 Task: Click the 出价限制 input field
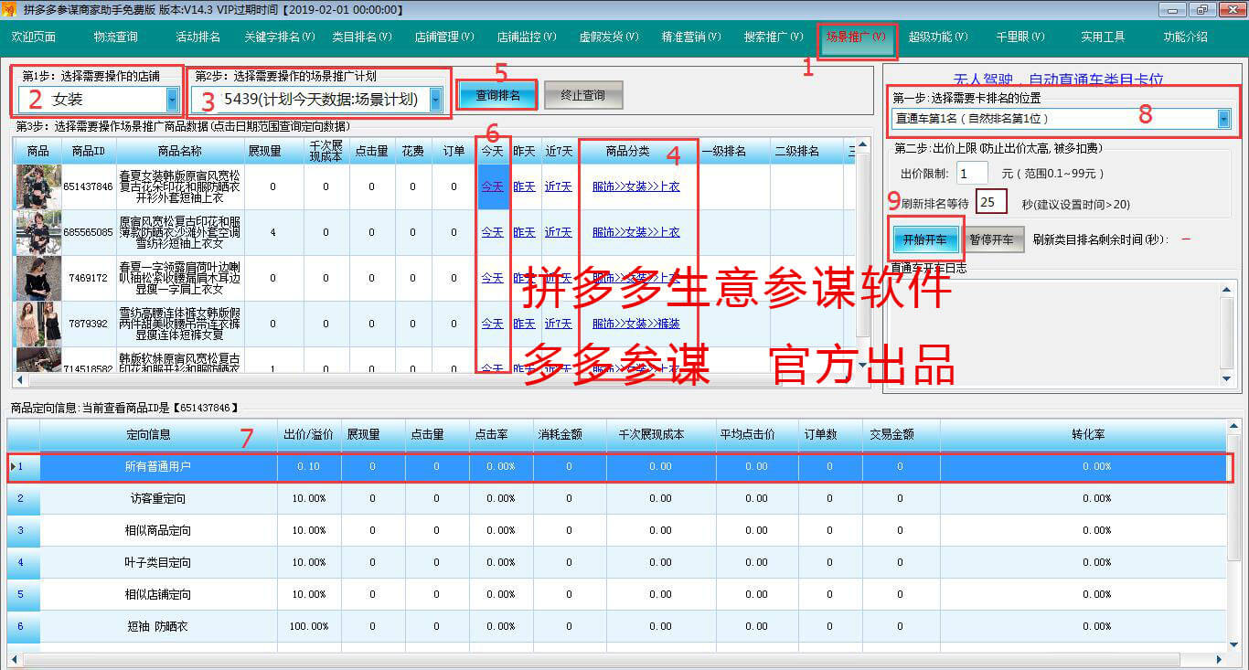(973, 173)
